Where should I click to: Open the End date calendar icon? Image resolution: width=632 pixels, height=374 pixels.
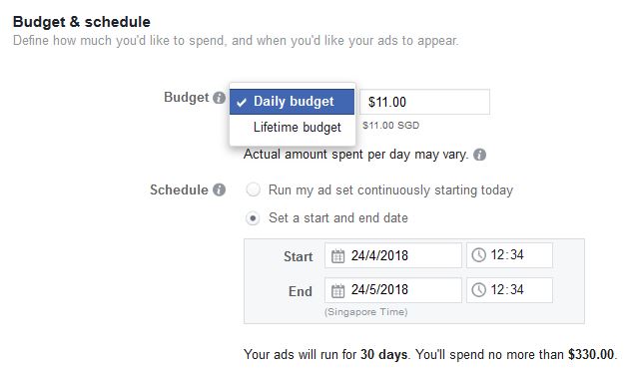337,290
